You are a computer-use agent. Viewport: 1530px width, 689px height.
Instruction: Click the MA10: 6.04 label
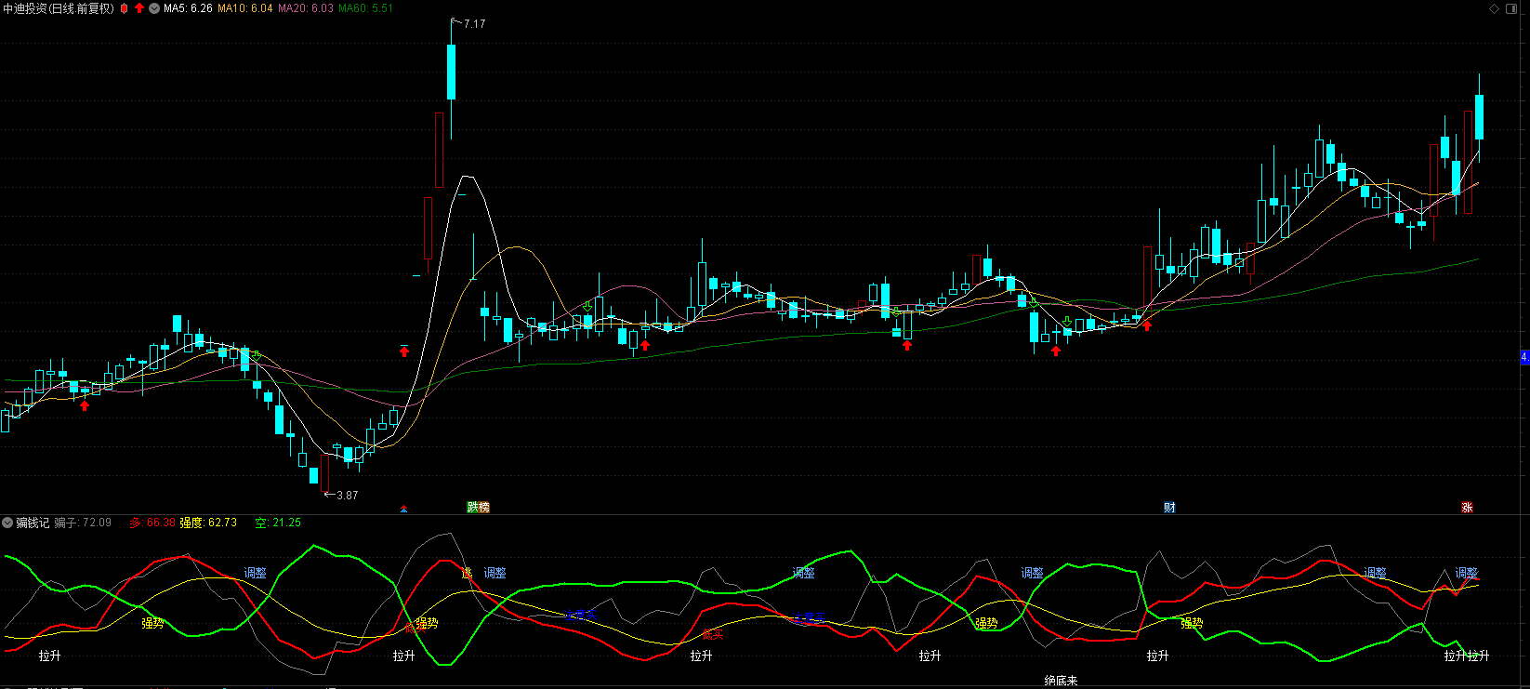coord(245,8)
